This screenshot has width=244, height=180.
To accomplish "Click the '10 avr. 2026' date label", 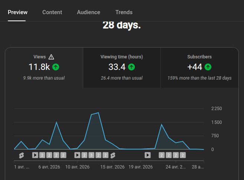I will (77, 167).
